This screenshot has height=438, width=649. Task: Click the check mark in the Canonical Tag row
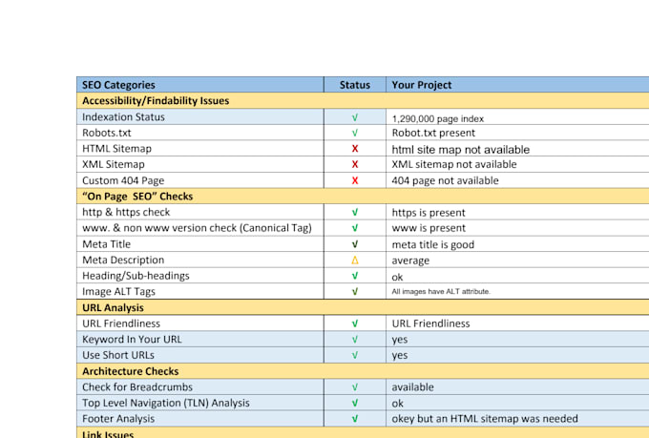coord(355,228)
